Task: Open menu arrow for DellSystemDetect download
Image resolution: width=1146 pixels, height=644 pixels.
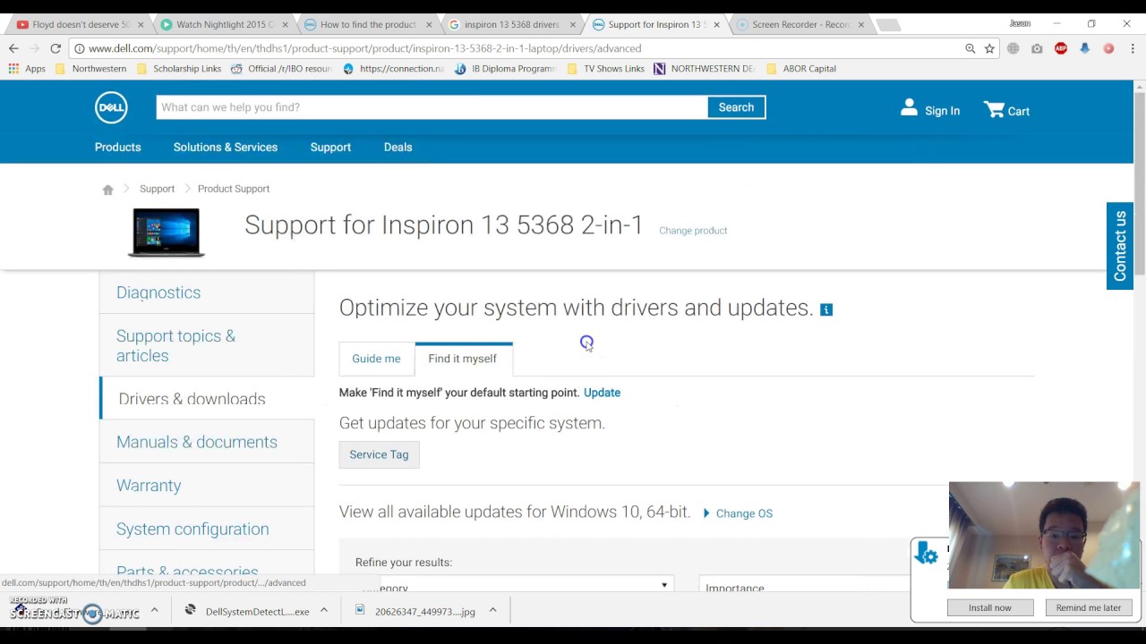Action: coord(324,611)
